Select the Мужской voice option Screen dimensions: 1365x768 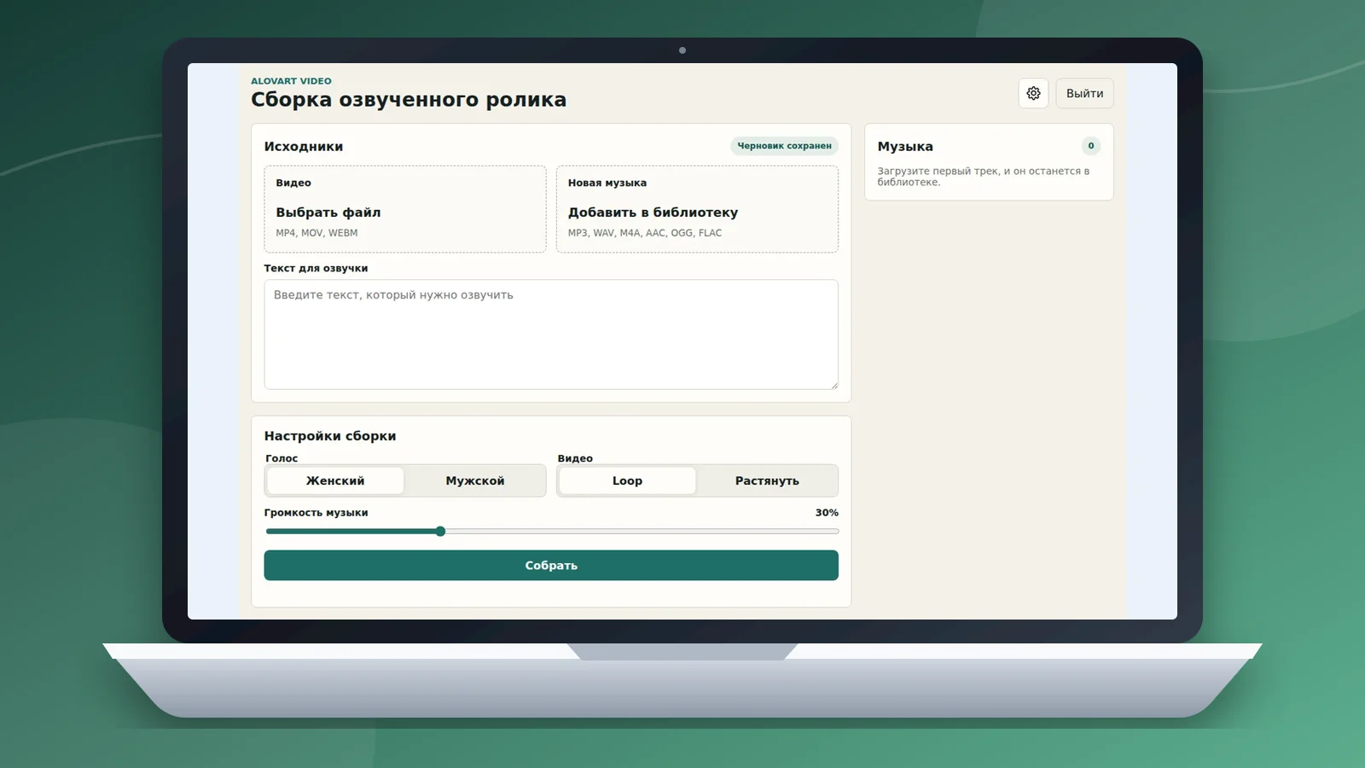click(475, 480)
